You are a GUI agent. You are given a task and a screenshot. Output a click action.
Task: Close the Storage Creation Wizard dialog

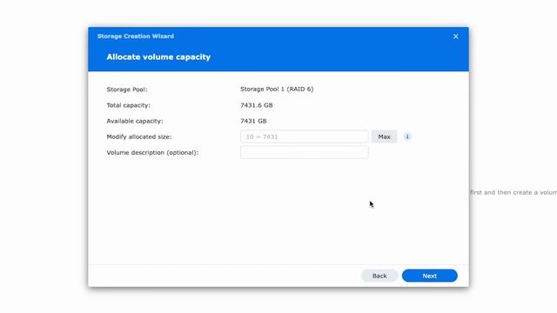456,37
